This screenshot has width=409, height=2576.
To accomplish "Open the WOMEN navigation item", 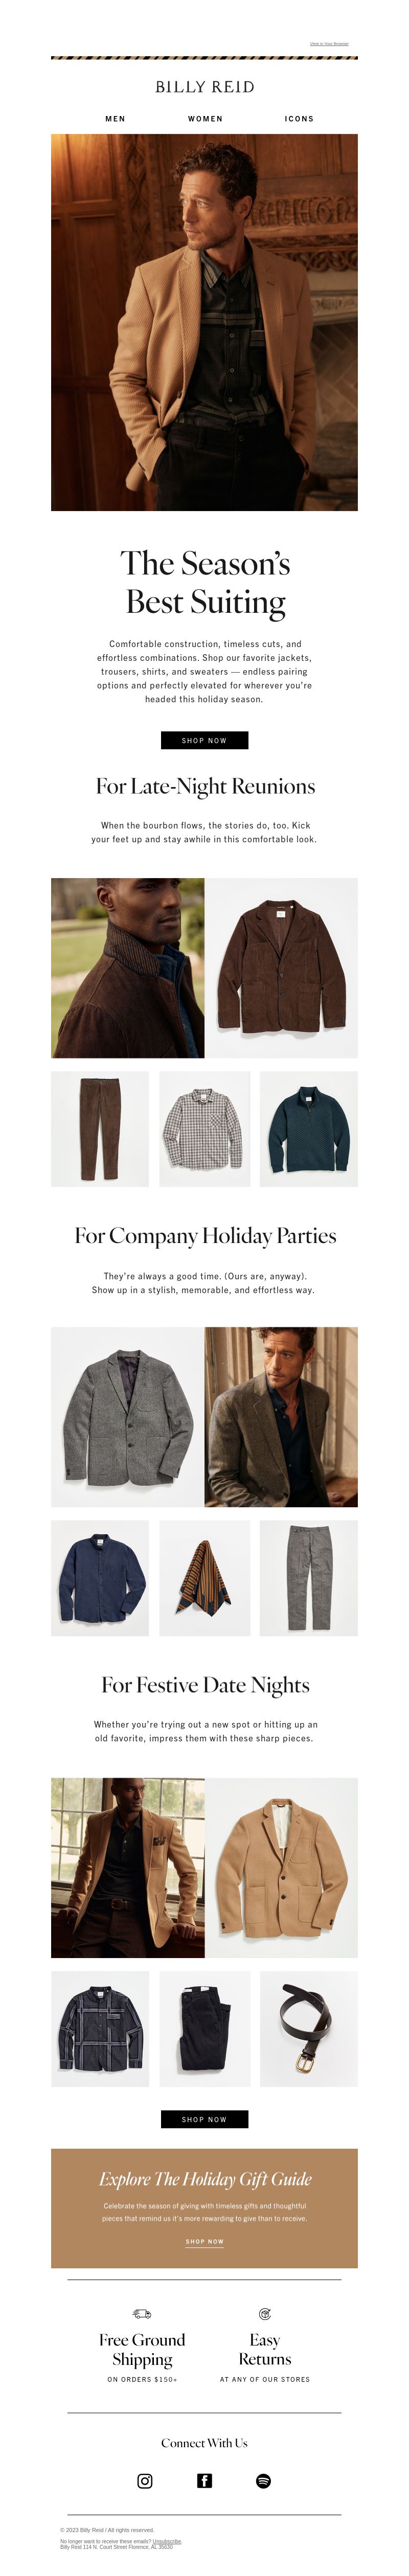I will point(205,119).
